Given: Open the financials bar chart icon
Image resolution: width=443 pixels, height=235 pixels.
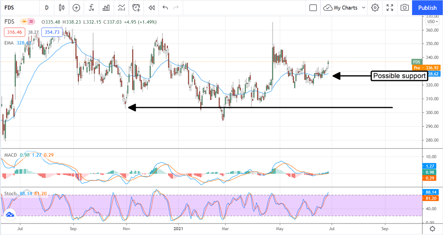Looking at the screenshot, I should (106, 7).
